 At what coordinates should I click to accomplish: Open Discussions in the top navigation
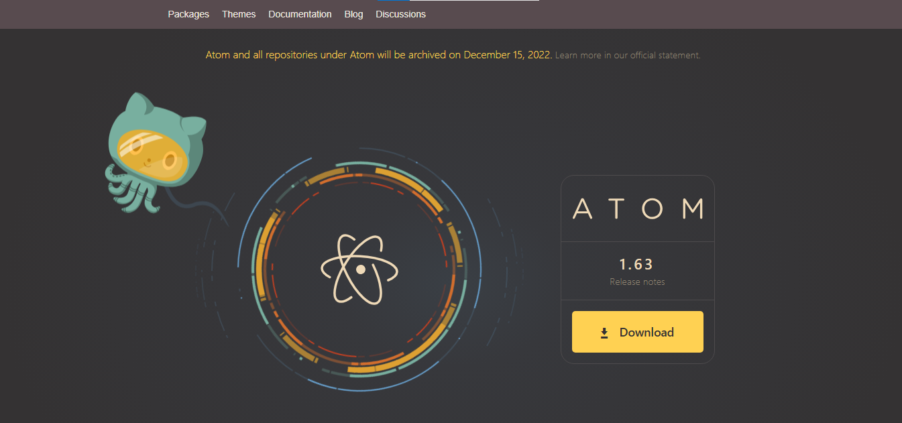point(400,14)
